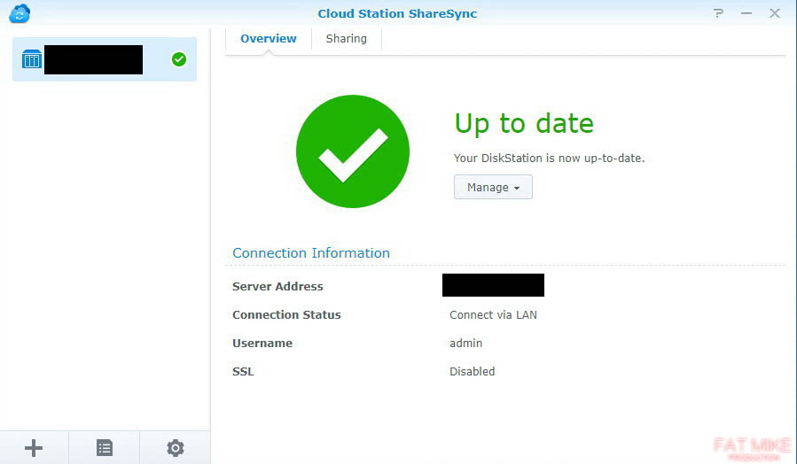Switch to the Overview tab

[269, 39]
